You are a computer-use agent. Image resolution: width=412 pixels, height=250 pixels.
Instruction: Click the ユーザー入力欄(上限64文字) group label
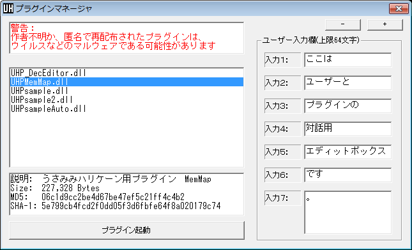pos(311,40)
